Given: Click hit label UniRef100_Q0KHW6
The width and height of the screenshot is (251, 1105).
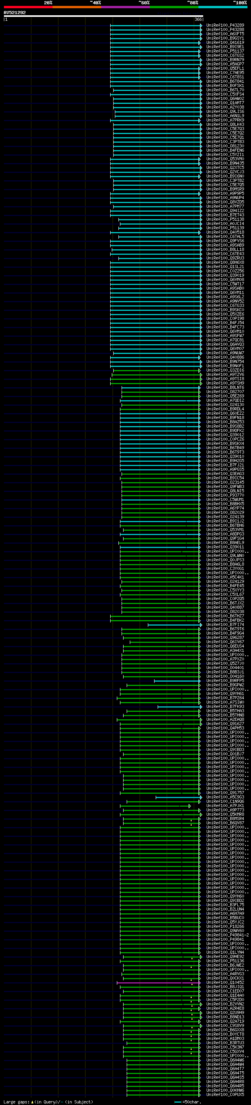Looking at the screenshot, I should pyautogui.click(x=225, y=1090).
